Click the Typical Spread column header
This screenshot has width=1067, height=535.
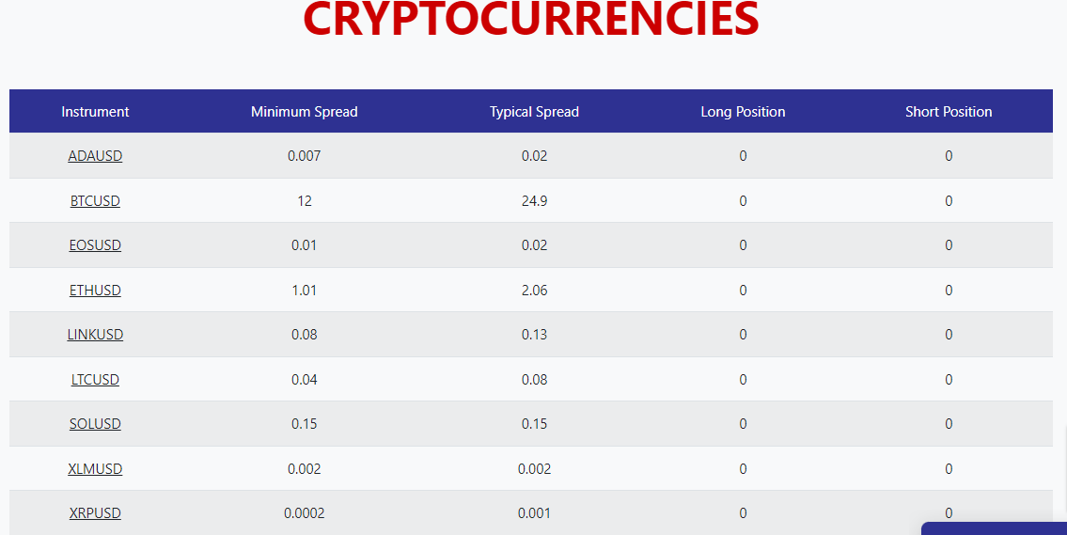pos(534,112)
